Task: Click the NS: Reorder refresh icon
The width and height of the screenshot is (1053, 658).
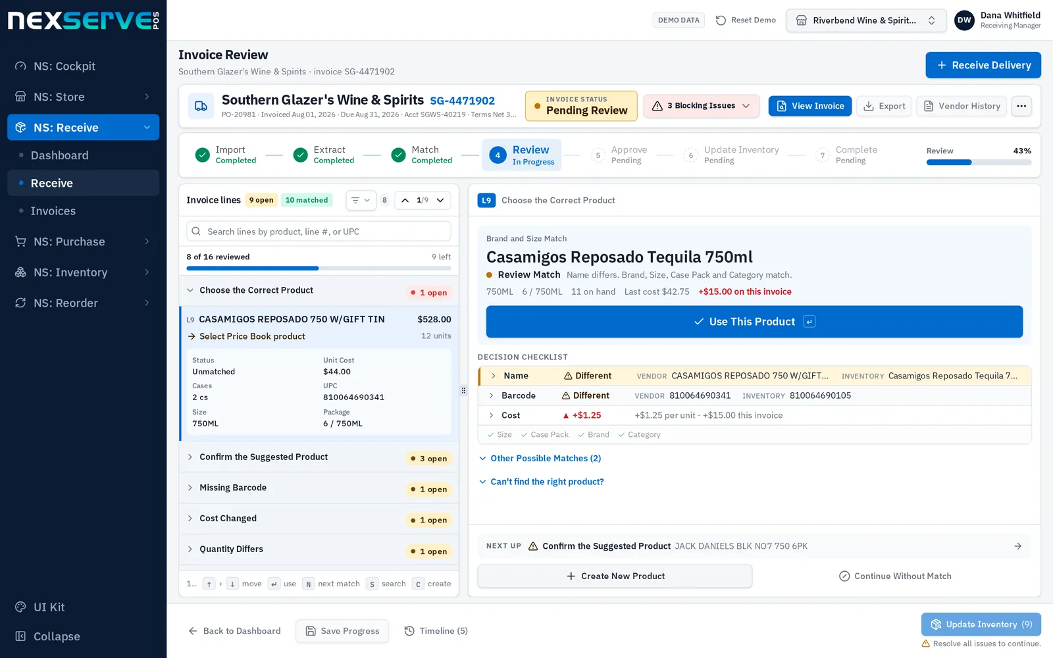Action: tap(20, 303)
